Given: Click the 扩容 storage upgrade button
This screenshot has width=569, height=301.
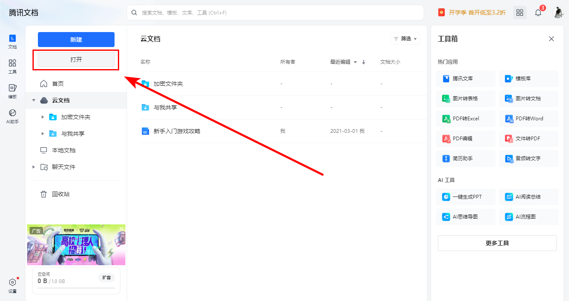Looking at the screenshot, I should coord(107,277).
